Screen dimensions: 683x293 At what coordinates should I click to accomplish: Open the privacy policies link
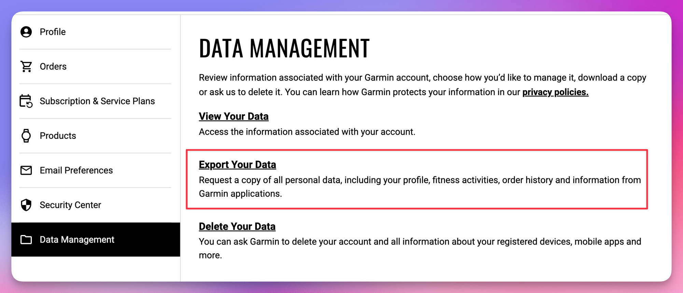point(555,92)
